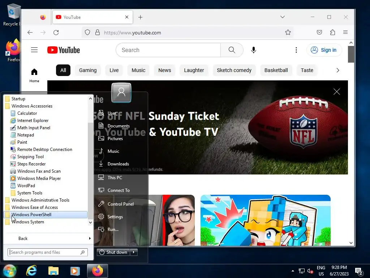370x278 pixels.
Task: Click the site padlock security icon
Action: (98, 32)
